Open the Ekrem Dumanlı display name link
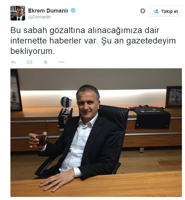Screen dimensions: 185x200 click(x=48, y=11)
